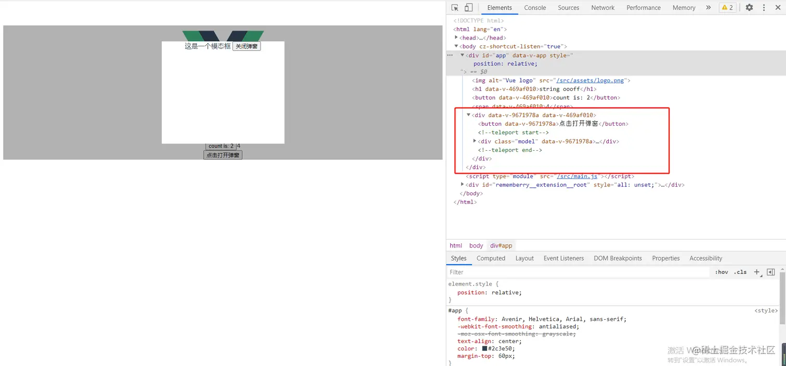Follow the /src/main.js script link
Image resolution: width=786 pixels, height=366 pixels.
[577, 176]
